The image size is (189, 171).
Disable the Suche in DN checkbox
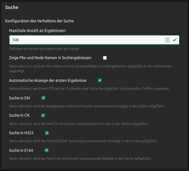[x=43, y=98]
